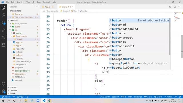Open the Accounts menu icon
The width and height of the screenshot is (183, 103).
(x=3, y=84)
